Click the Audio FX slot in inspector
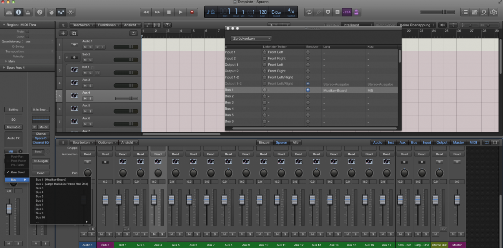Image resolution: width=503 pixels, height=248 pixels. pos(13,138)
